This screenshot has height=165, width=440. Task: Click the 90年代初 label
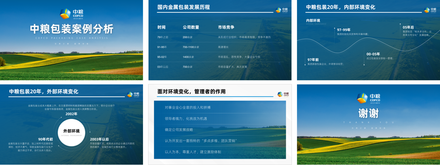point(45,139)
